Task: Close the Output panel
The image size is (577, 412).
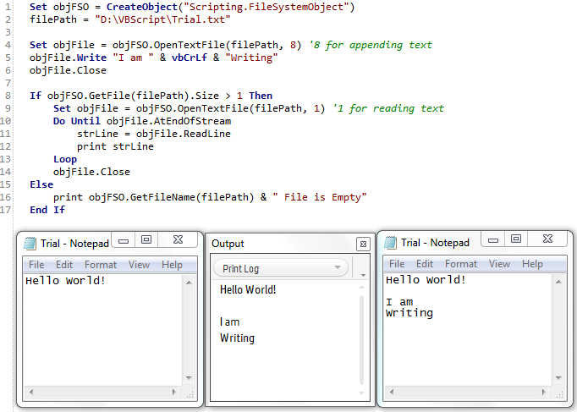Action: coord(363,244)
